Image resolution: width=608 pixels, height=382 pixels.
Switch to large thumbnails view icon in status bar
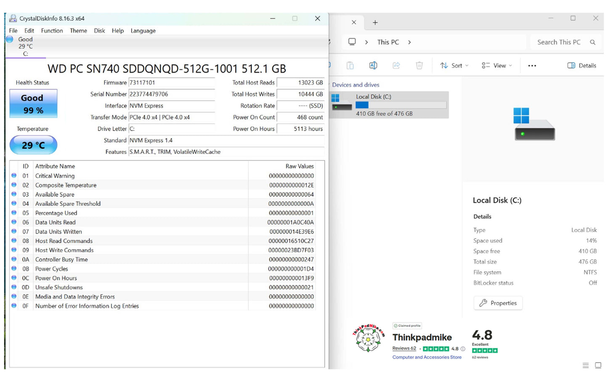598,366
